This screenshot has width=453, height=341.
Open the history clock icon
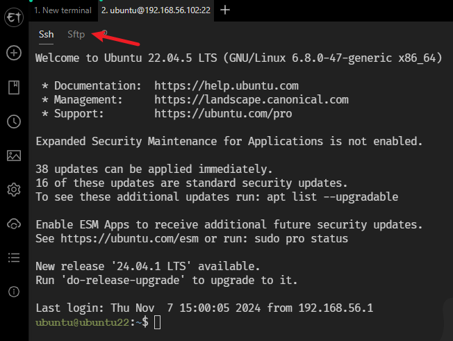14,122
